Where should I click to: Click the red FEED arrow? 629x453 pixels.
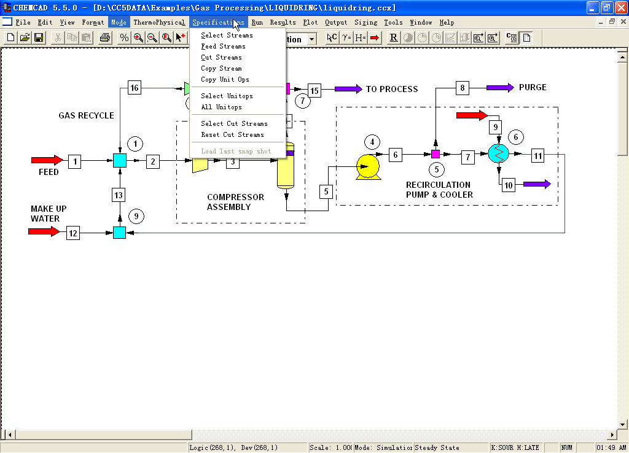[x=47, y=160]
